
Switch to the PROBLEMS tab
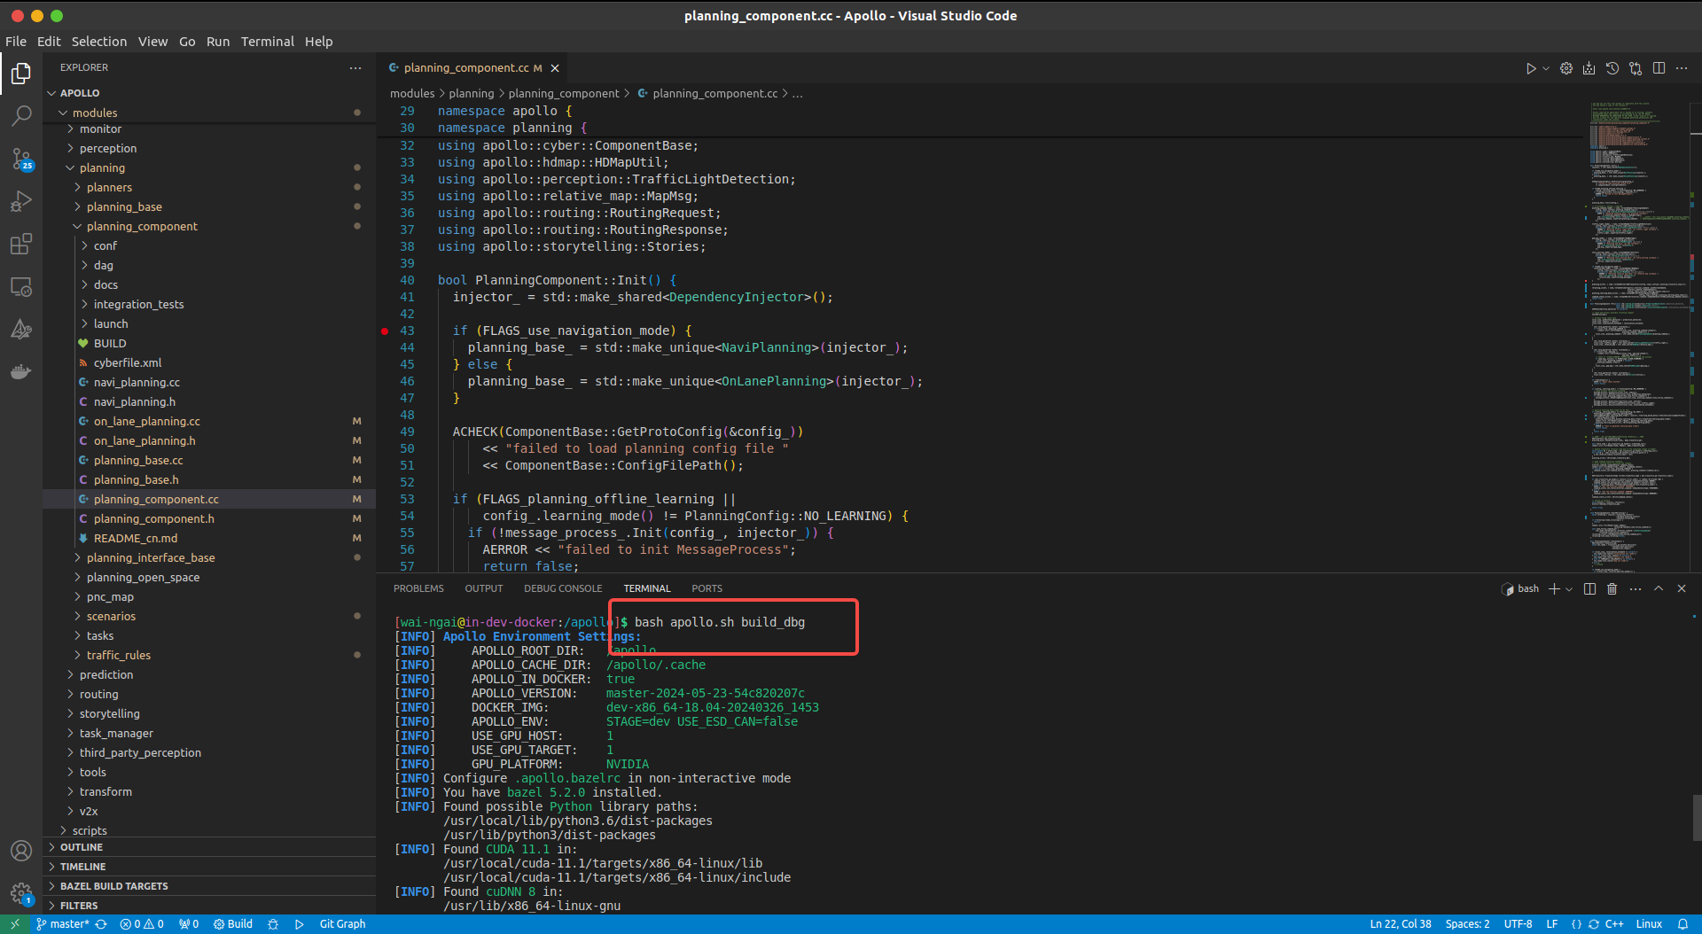418,588
